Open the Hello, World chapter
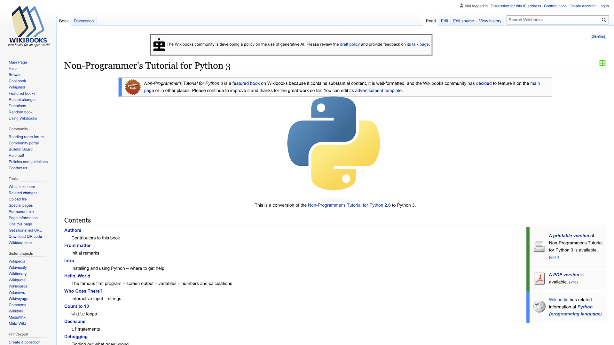This screenshot has height=345, width=614. click(77, 276)
